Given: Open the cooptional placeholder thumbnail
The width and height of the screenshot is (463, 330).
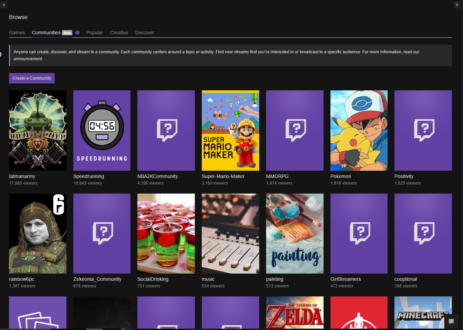Looking at the screenshot, I should (423, 233).
